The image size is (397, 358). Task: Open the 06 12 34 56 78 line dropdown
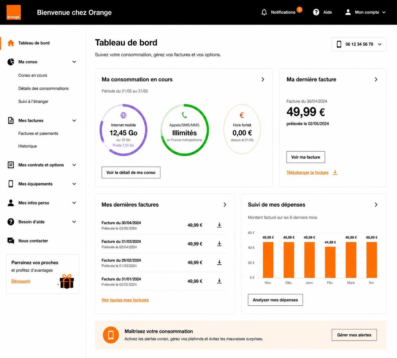point(359,44)
